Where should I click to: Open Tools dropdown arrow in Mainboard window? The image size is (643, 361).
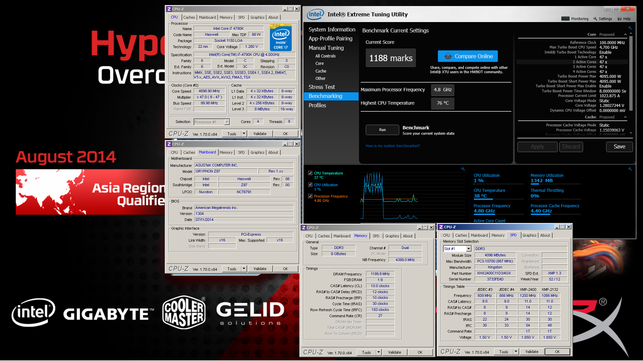point(244,269)
